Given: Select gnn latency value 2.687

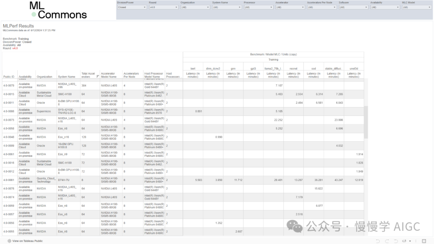Looking at the screenshot, I should (239, 232).
